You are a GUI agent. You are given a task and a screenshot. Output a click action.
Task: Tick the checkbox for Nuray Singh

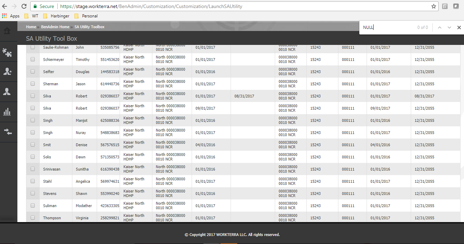(x=33, y=132)
